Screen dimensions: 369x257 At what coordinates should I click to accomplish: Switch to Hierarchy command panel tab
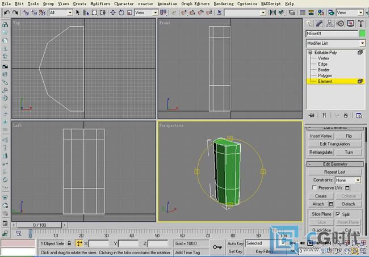tap(330, 23)
